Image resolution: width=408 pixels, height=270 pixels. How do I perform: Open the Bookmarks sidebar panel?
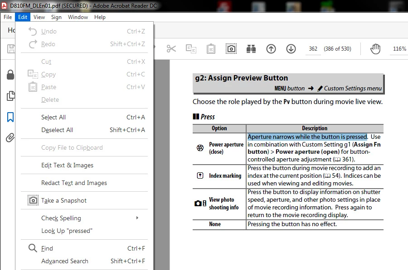10,117
